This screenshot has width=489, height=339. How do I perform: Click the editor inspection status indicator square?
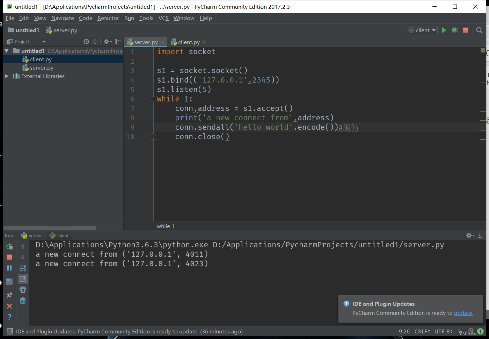point(483,50)
